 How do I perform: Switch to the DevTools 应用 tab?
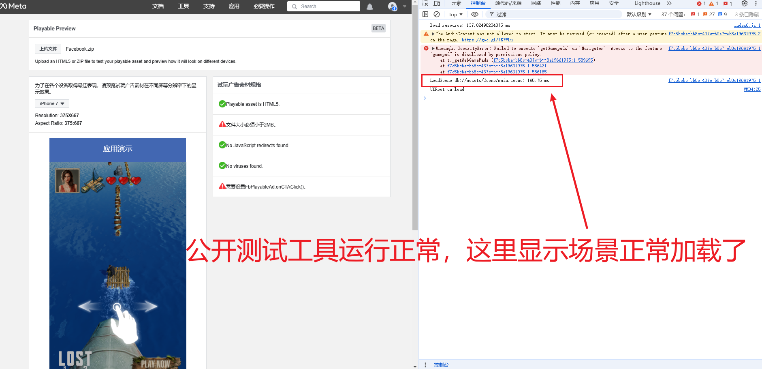tap(594, 3)
